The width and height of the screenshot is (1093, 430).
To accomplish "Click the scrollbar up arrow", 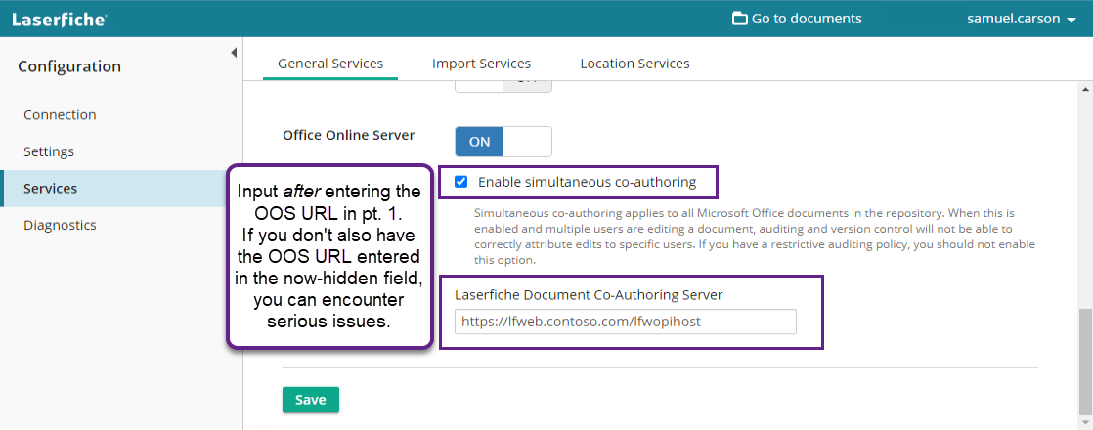I will pos(1084,90).
